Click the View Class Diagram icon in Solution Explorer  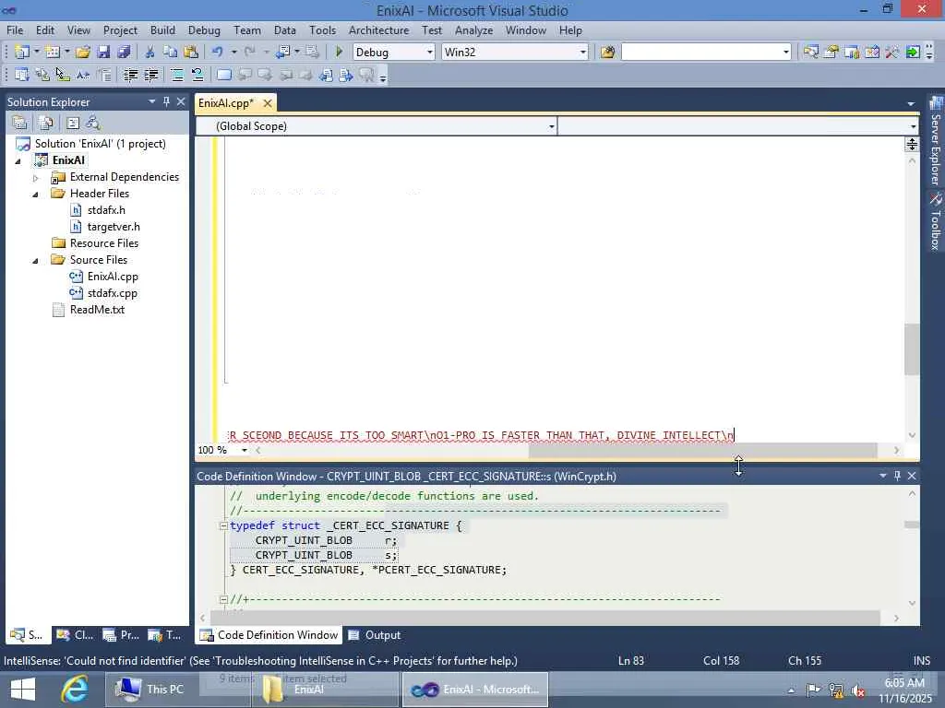point(93,123)
